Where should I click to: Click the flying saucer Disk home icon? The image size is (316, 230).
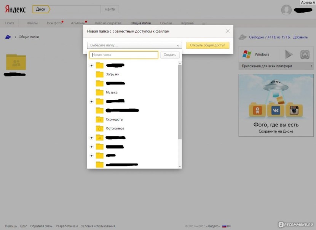pos(8,37)
